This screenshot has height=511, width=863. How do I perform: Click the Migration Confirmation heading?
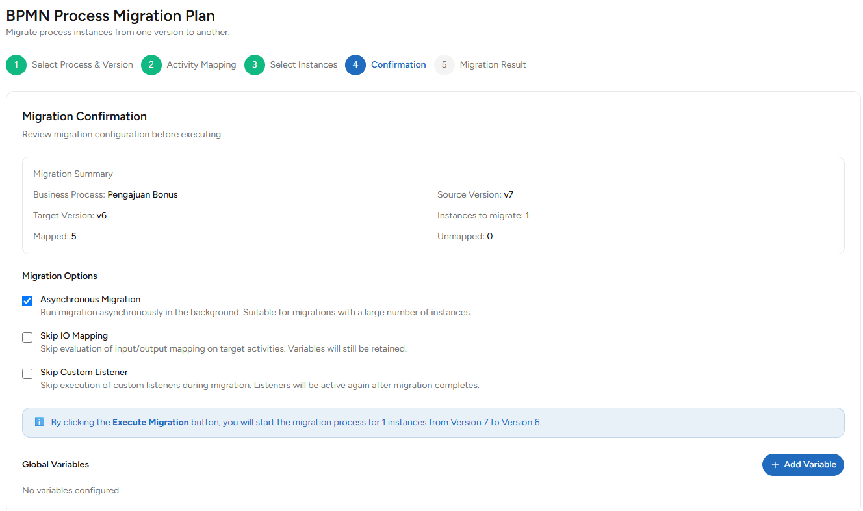coord(84,116)
